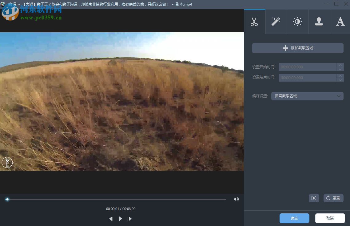This screenshot has width=350, height=226.
Task: Decrement the end time with the down arrow
Action: pos(340,79)
